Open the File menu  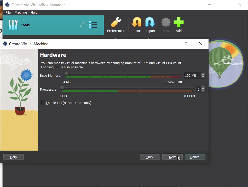8,12
